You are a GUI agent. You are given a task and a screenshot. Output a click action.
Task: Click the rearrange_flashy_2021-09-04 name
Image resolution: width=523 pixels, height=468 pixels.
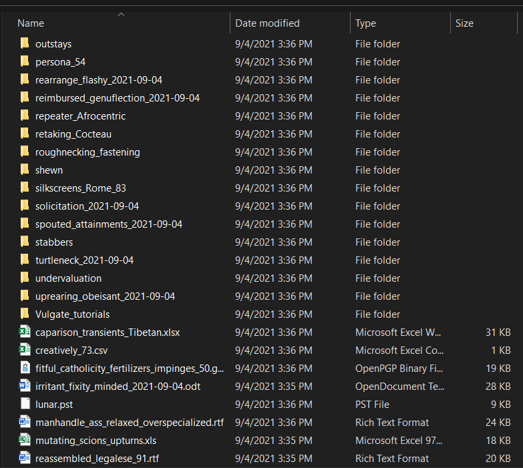pos(99,80)
